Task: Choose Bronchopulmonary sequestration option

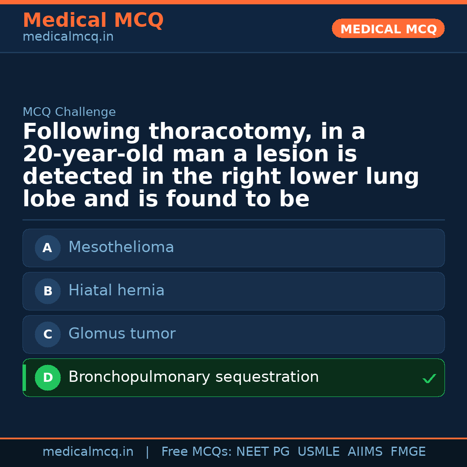Action: [x=233, y=377]
